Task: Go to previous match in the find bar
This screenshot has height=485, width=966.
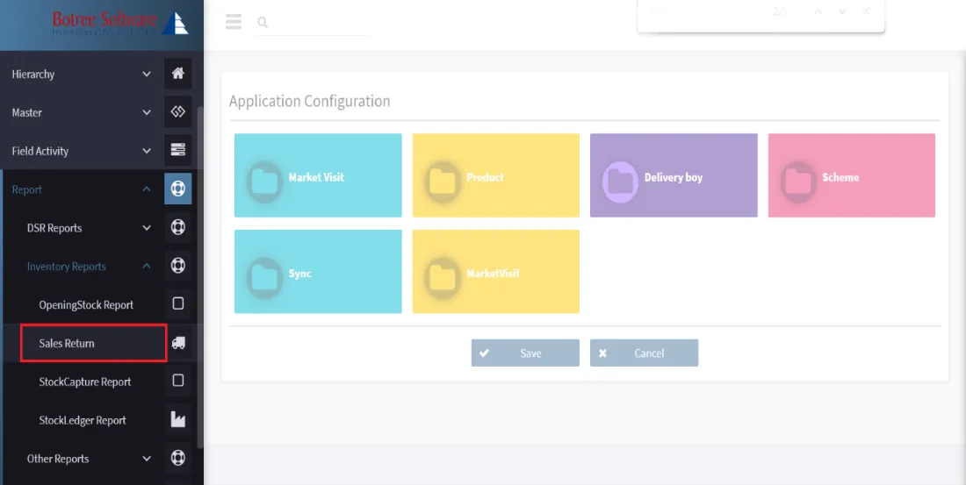Action: pyautogui.click(x=818, y=11)
